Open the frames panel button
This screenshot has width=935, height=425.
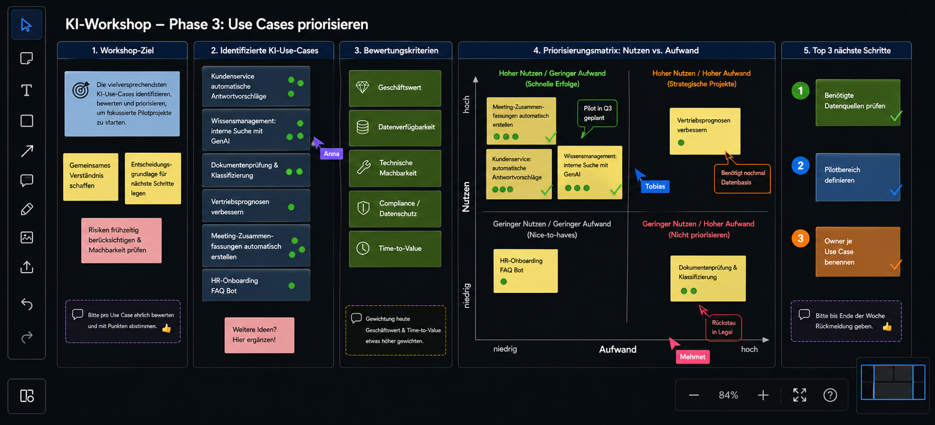click(x=26, y=396)
